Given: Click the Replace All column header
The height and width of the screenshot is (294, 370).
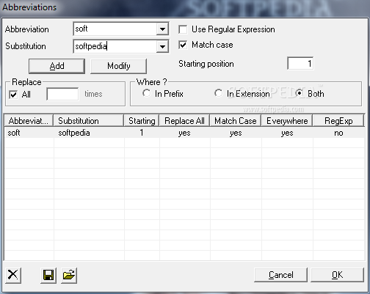Looking at the screenshot, I should pyautogui.click(x=184, y=121).
